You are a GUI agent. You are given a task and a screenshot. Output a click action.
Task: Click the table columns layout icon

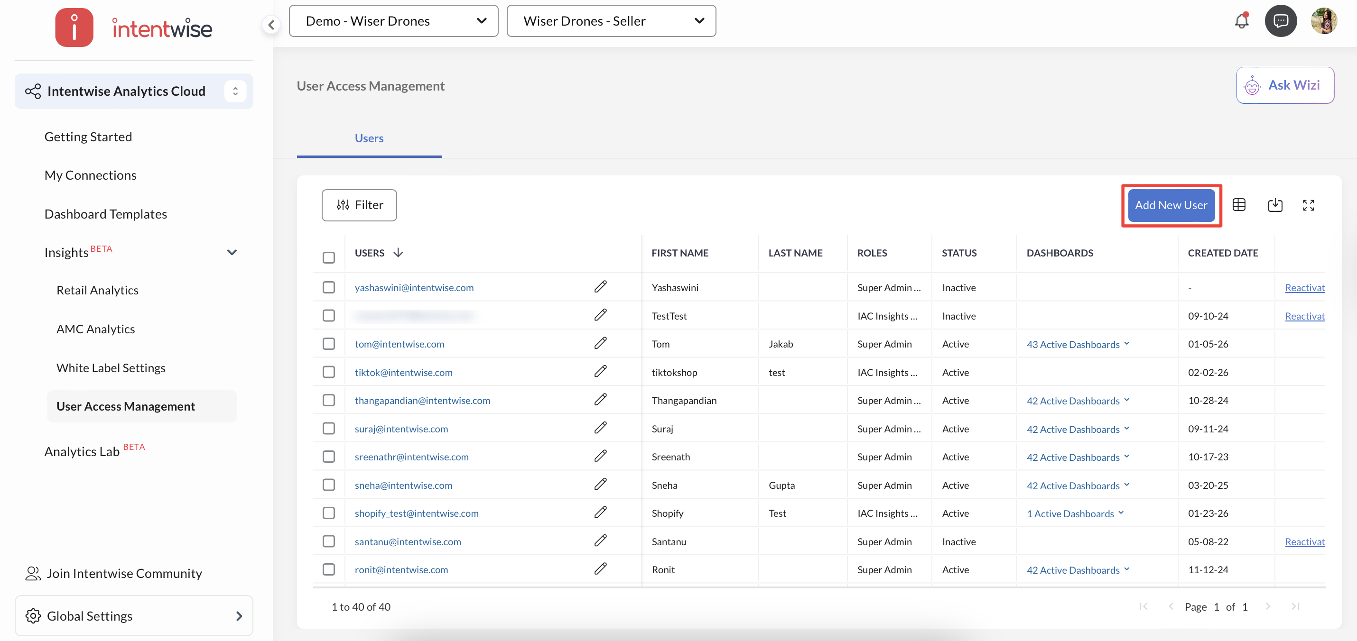[1239, 205]
